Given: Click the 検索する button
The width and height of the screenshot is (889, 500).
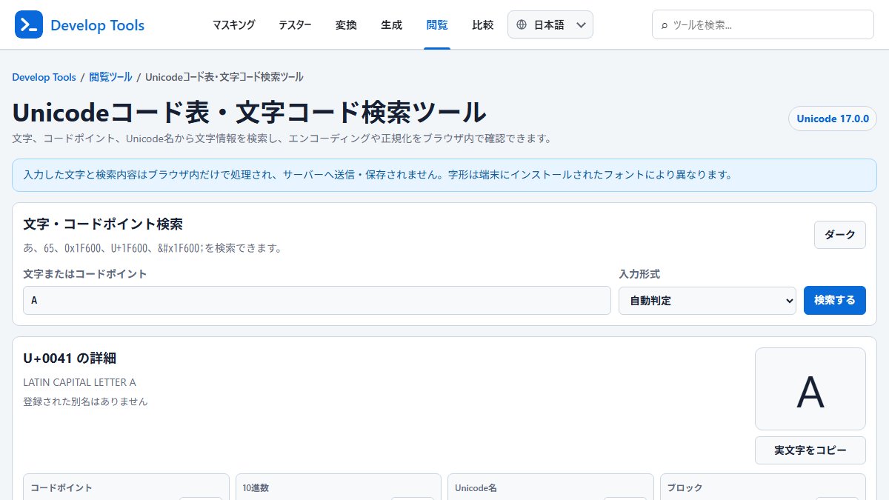Looking at the screenshot, I should click(835, 300).
